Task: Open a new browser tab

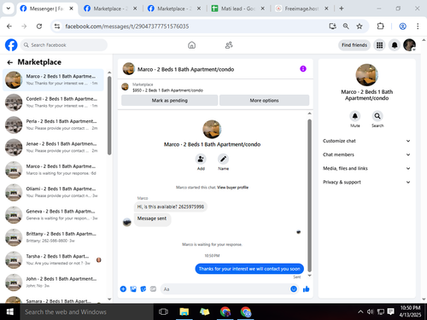Action: 342,9
